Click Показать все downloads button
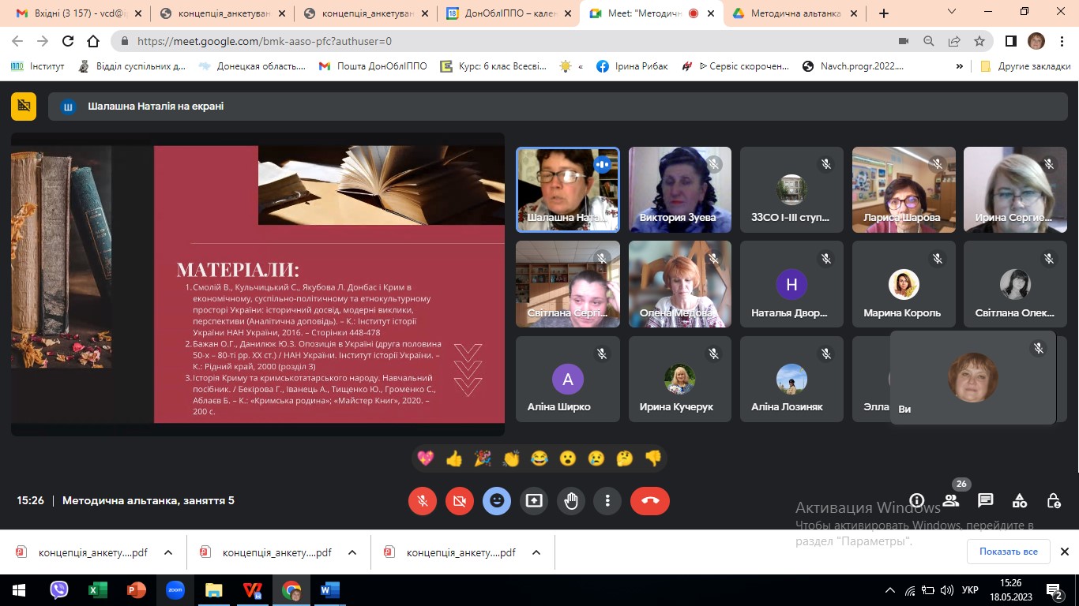This screenshot has height=606, width=1079. pos(1009,552)
